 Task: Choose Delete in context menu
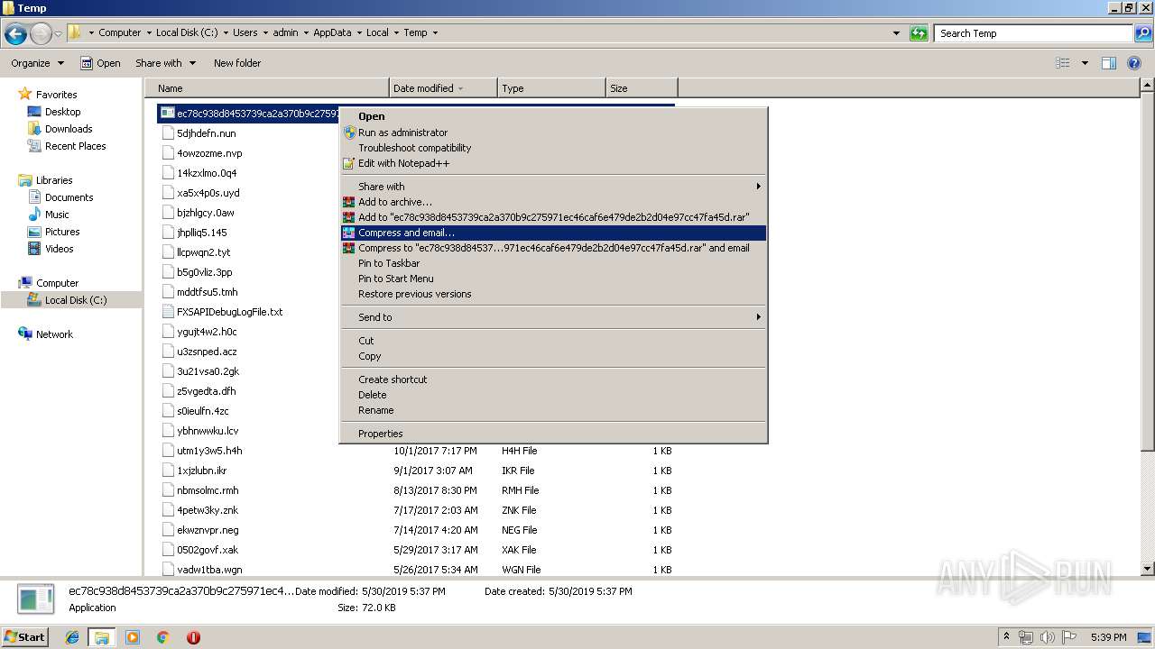click(x=553, y=395)
